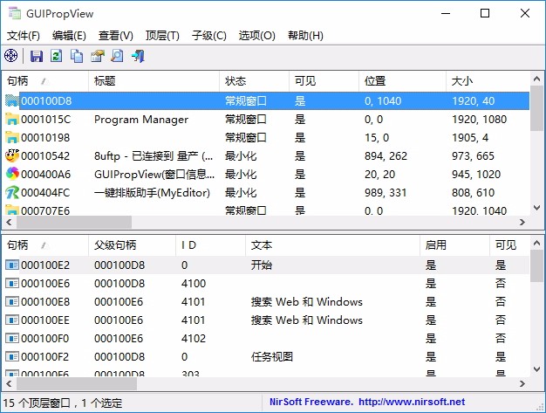This screenshot has height=413, width=546.
Task: Click the window icon of child row 000100F2
Action: [12, 356]
